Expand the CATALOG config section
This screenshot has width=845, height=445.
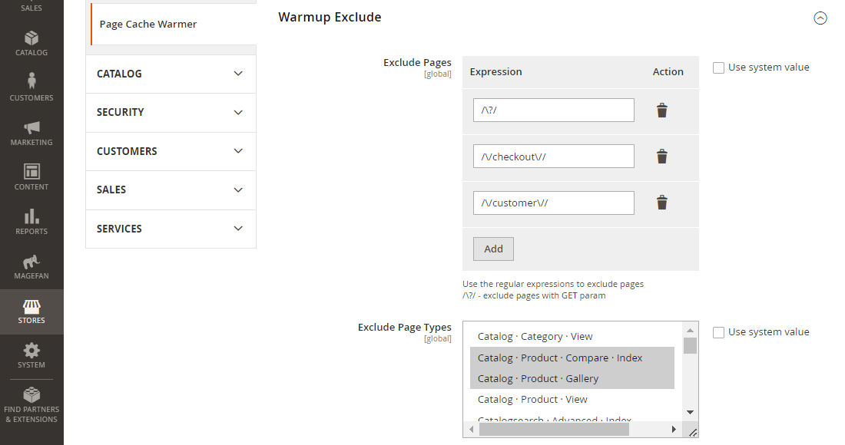coord(171,74)
